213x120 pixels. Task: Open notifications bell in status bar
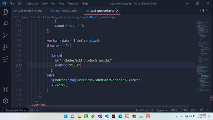coord(208,110)
